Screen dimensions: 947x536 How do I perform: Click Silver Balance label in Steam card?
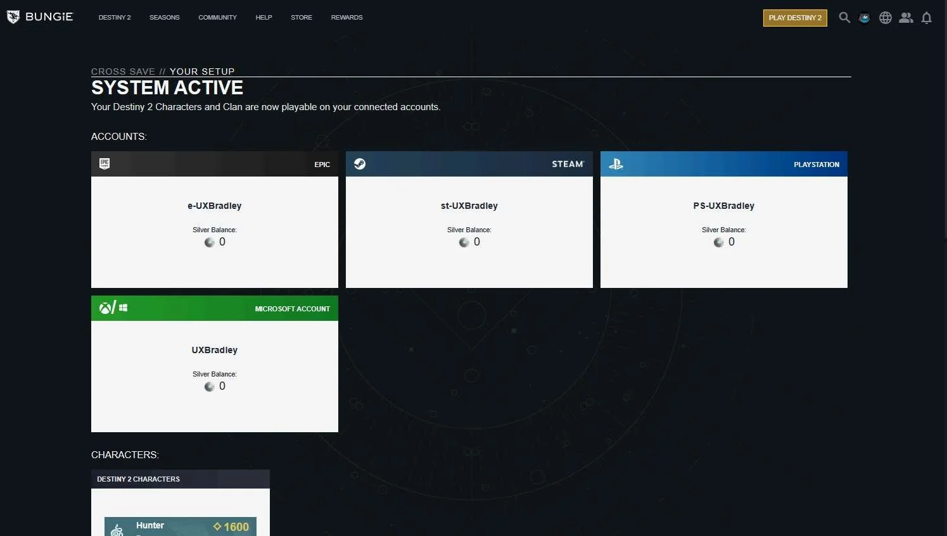click(x=469, y=230)
